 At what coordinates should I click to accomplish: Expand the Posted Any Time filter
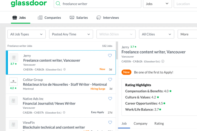(x=71, y=34)
